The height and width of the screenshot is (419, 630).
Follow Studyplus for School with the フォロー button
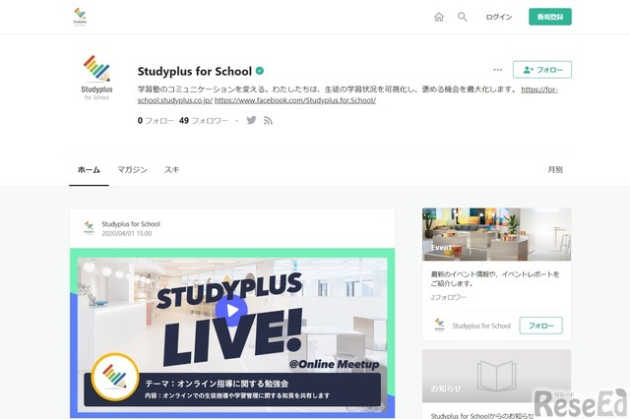[x=542, y=70]
